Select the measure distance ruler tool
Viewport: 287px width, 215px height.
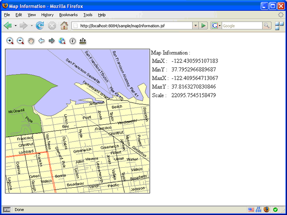83,41
